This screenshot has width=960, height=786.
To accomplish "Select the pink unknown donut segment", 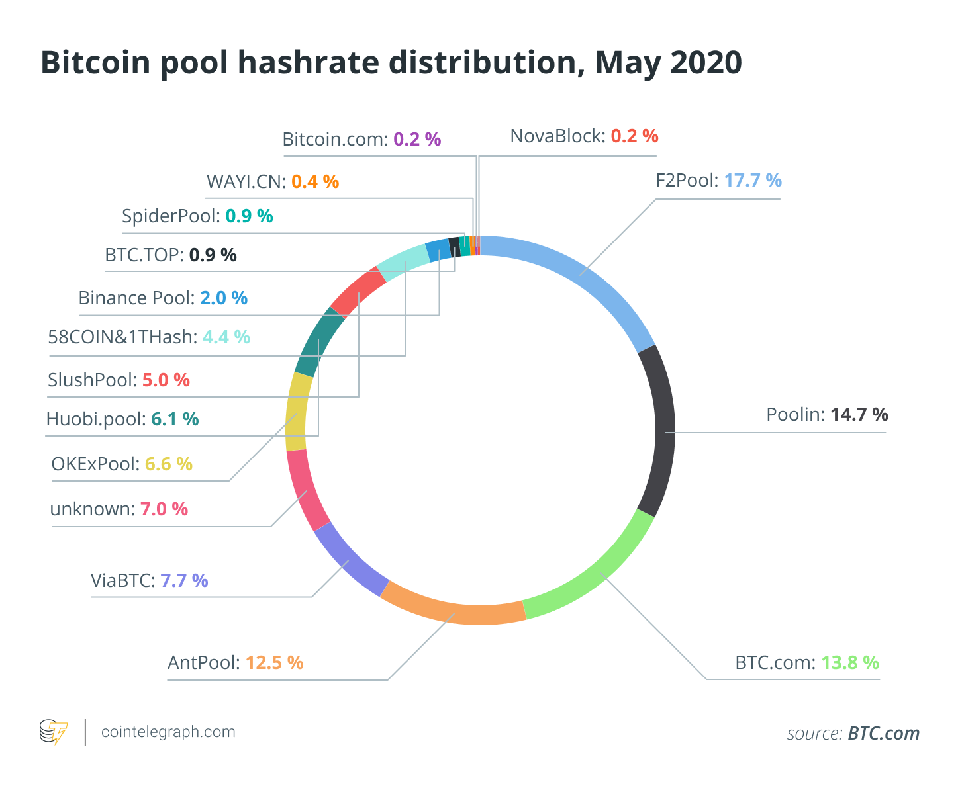I will pos(307,491).
